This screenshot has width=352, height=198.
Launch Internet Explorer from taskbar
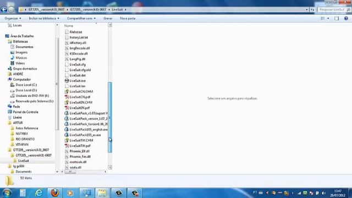(x=39, y=193)
